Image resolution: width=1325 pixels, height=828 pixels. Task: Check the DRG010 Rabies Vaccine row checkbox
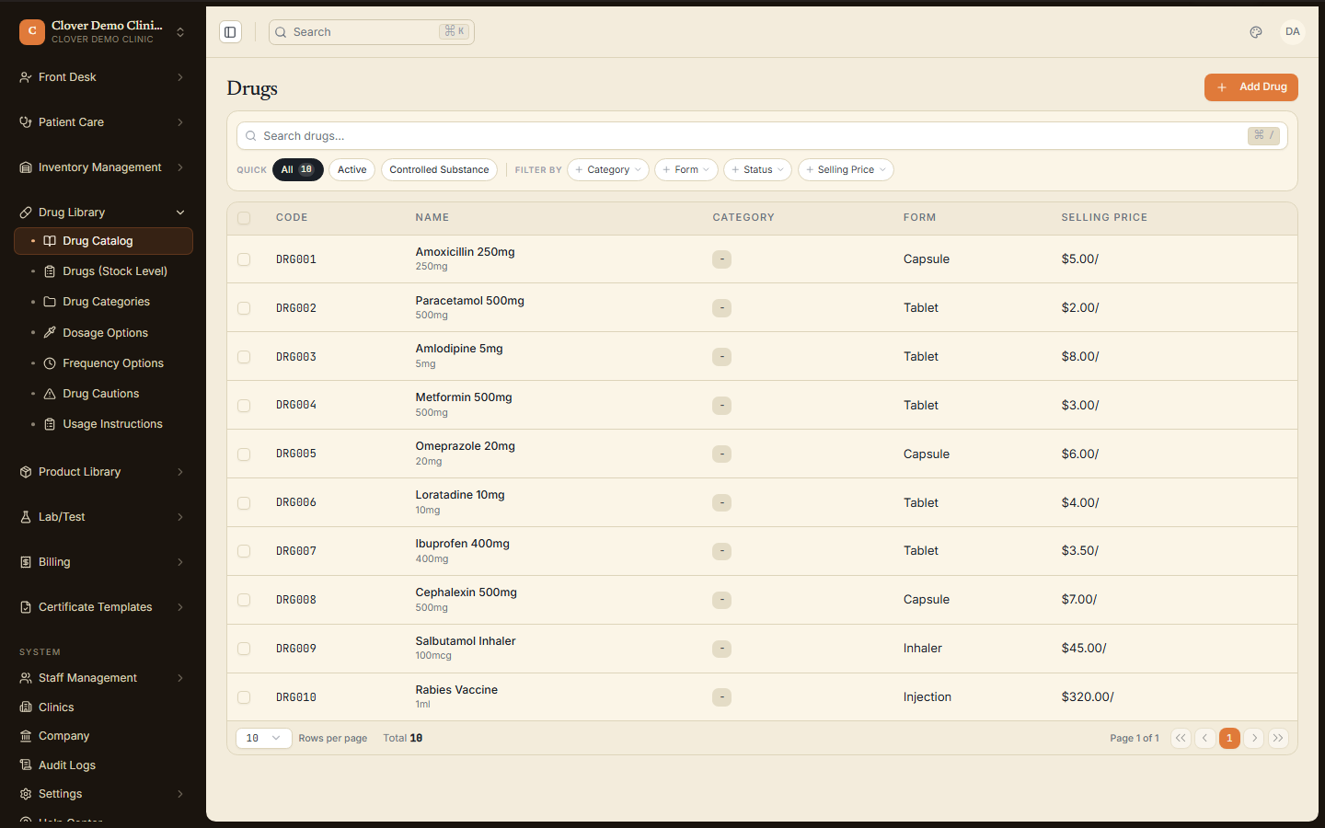tap(244, 697)
